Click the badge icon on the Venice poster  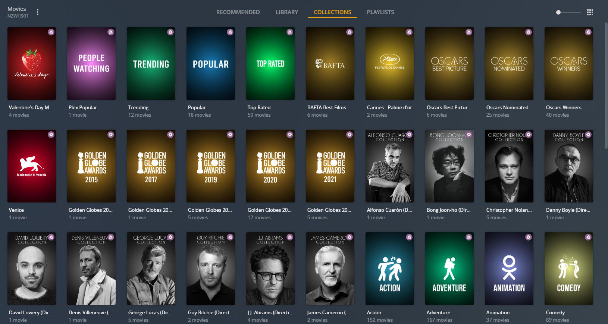pyautogui.click(x=51, y=135)
